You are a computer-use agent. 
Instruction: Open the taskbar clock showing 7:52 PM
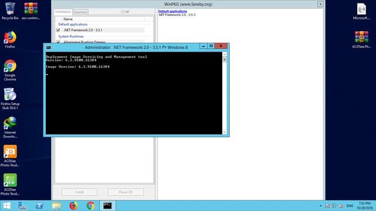[x=364, y=206]
